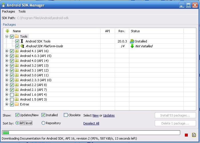200x143 pixels.
Task: Click the Android 4.0.3 (API 15) folder icon
Action: click(x=17, y=56)
